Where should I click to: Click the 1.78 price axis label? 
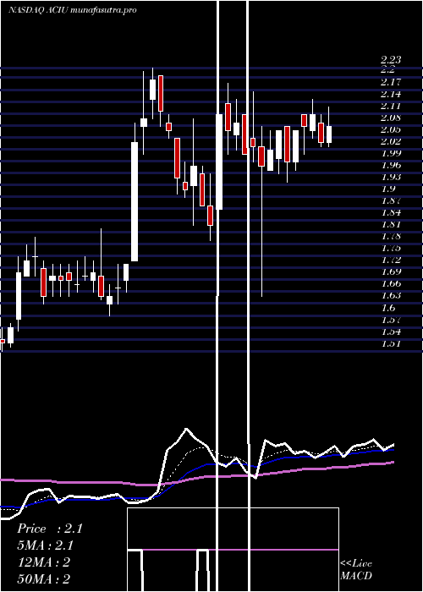click(x=391, y=236)
